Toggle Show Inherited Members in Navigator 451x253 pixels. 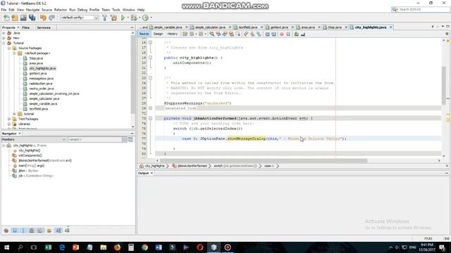pyautogui.click(x=6, y=231)
